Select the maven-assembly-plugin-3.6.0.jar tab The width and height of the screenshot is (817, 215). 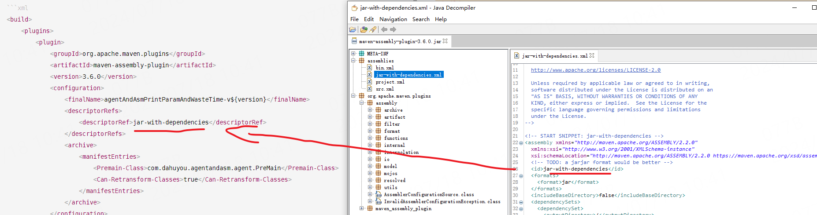(x=400, y=41)
